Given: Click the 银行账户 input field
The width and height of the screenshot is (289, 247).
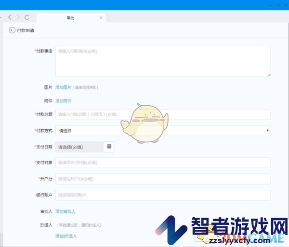Looking at the screenshot, I should point(163,195).
